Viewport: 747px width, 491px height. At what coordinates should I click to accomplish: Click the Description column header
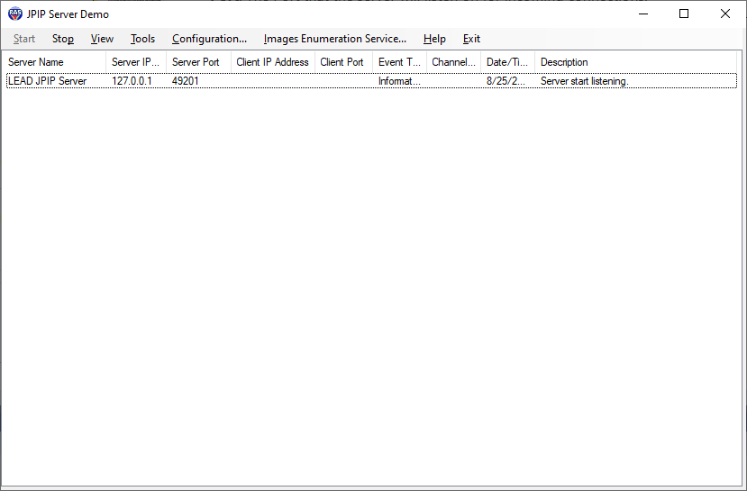(x=635, y=62)
